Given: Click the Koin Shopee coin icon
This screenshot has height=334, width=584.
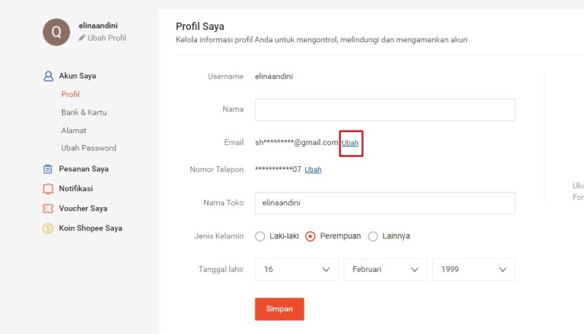Looking at the screenshot, I should (x=48, y=228).
